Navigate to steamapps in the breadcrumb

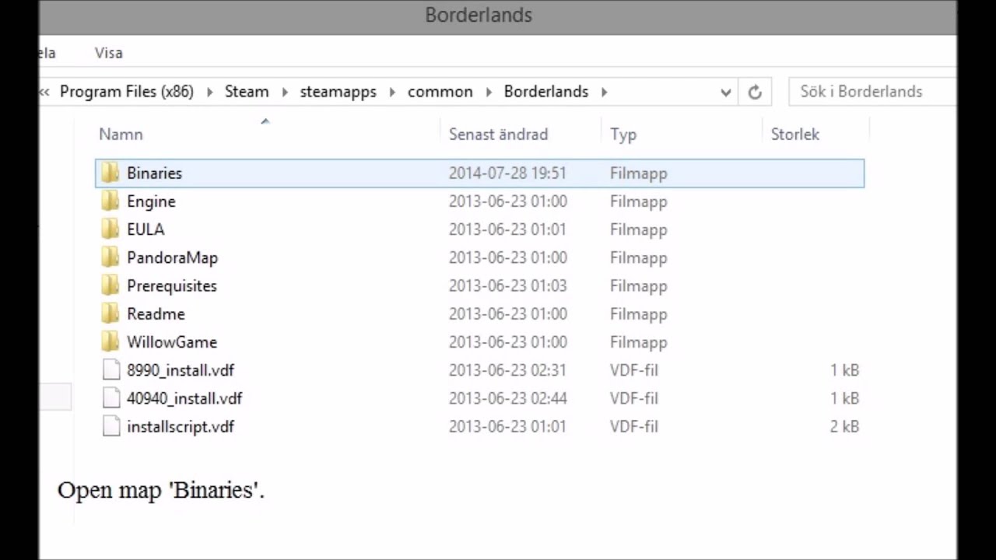[x=338, y=92]
